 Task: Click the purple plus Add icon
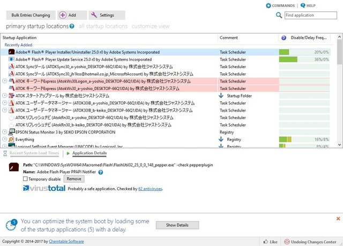point(63,15)
